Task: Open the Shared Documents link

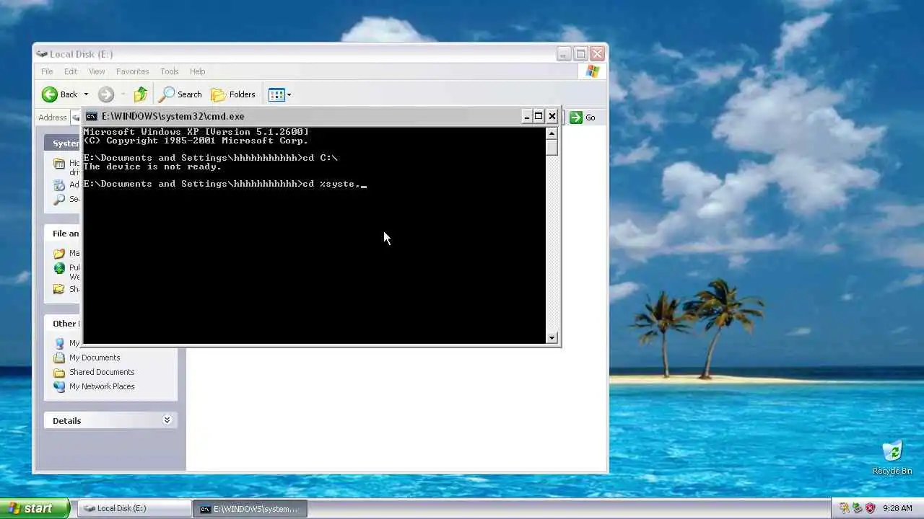Action: coord(102,372)
